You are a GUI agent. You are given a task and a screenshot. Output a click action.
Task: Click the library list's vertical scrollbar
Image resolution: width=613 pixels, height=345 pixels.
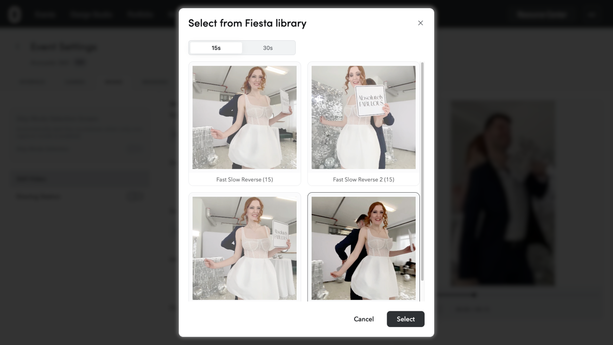[422, 171]
